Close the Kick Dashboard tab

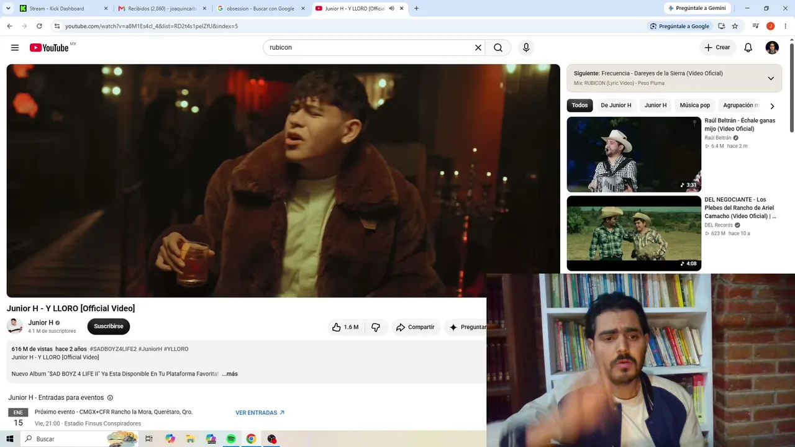pyautogui.click(x=106, y=9)
